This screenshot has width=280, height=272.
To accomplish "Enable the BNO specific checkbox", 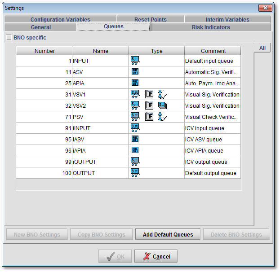I will coord(9,38).
